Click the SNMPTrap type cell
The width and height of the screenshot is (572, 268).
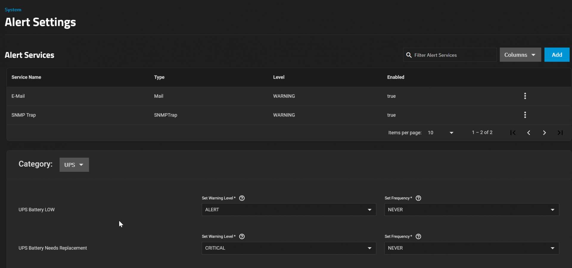point(165,115)
